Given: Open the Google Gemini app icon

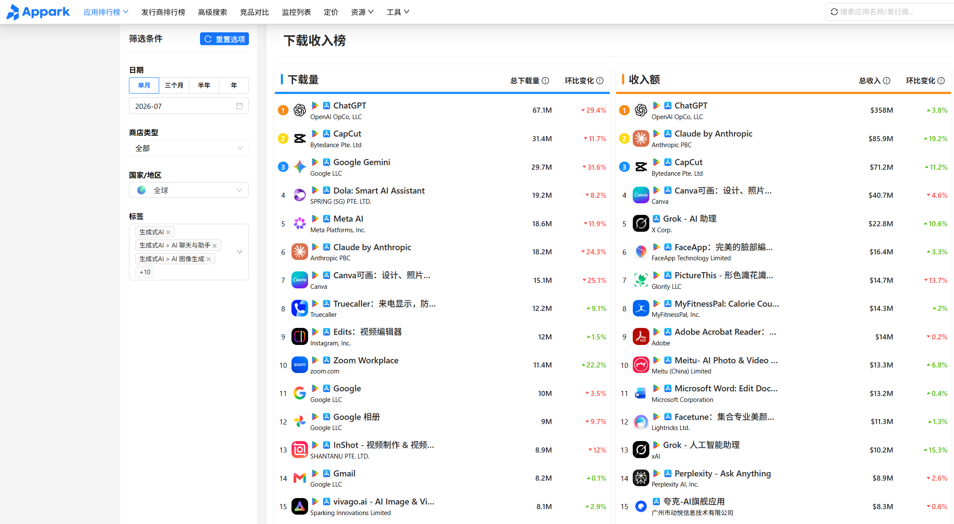Looking at the screenshot, I should 300,167.
